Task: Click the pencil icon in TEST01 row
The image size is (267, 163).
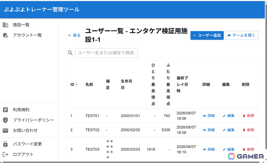Action: coord(224,116)
